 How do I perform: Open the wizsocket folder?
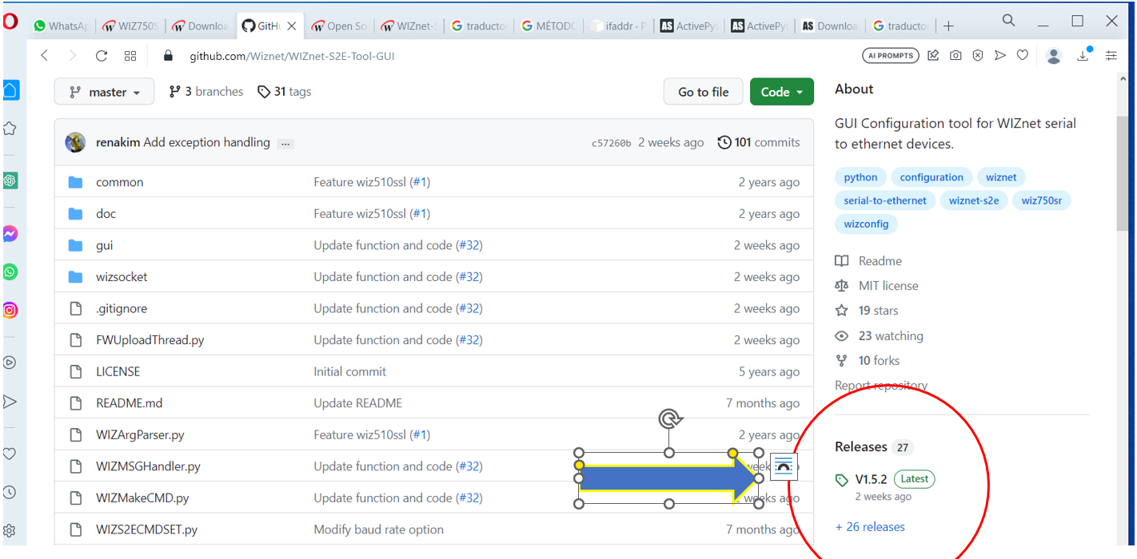122,277
